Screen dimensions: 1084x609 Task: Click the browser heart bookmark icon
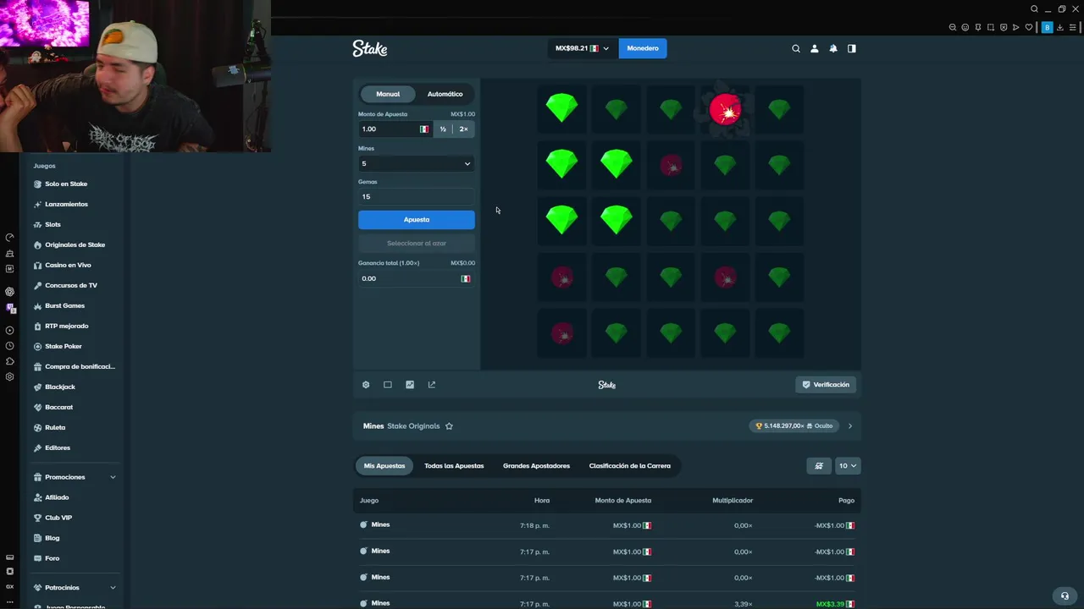point(1029,27)
